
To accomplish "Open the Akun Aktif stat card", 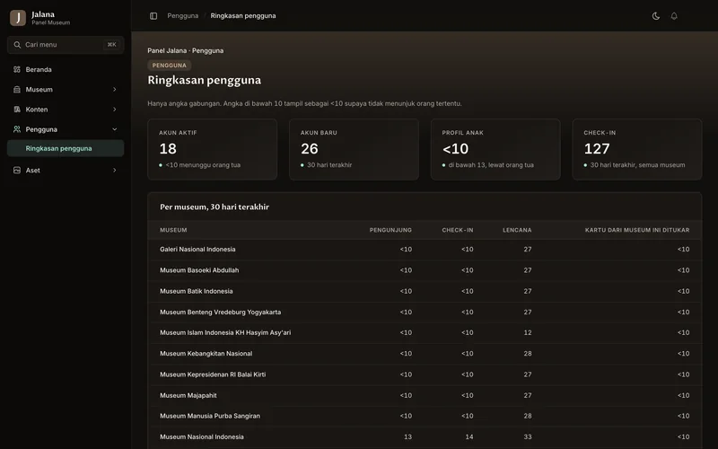I will click(213, 149).
